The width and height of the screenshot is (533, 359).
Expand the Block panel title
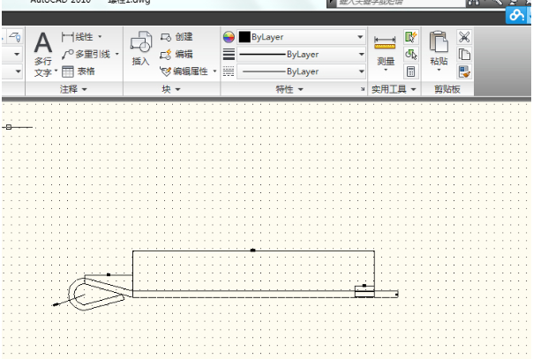pyautogui.click(x=170, y=89)
